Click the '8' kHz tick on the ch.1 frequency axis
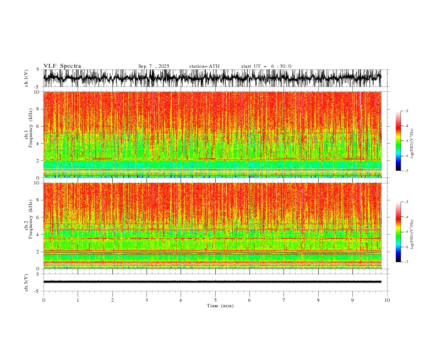 tap(39, 109)
